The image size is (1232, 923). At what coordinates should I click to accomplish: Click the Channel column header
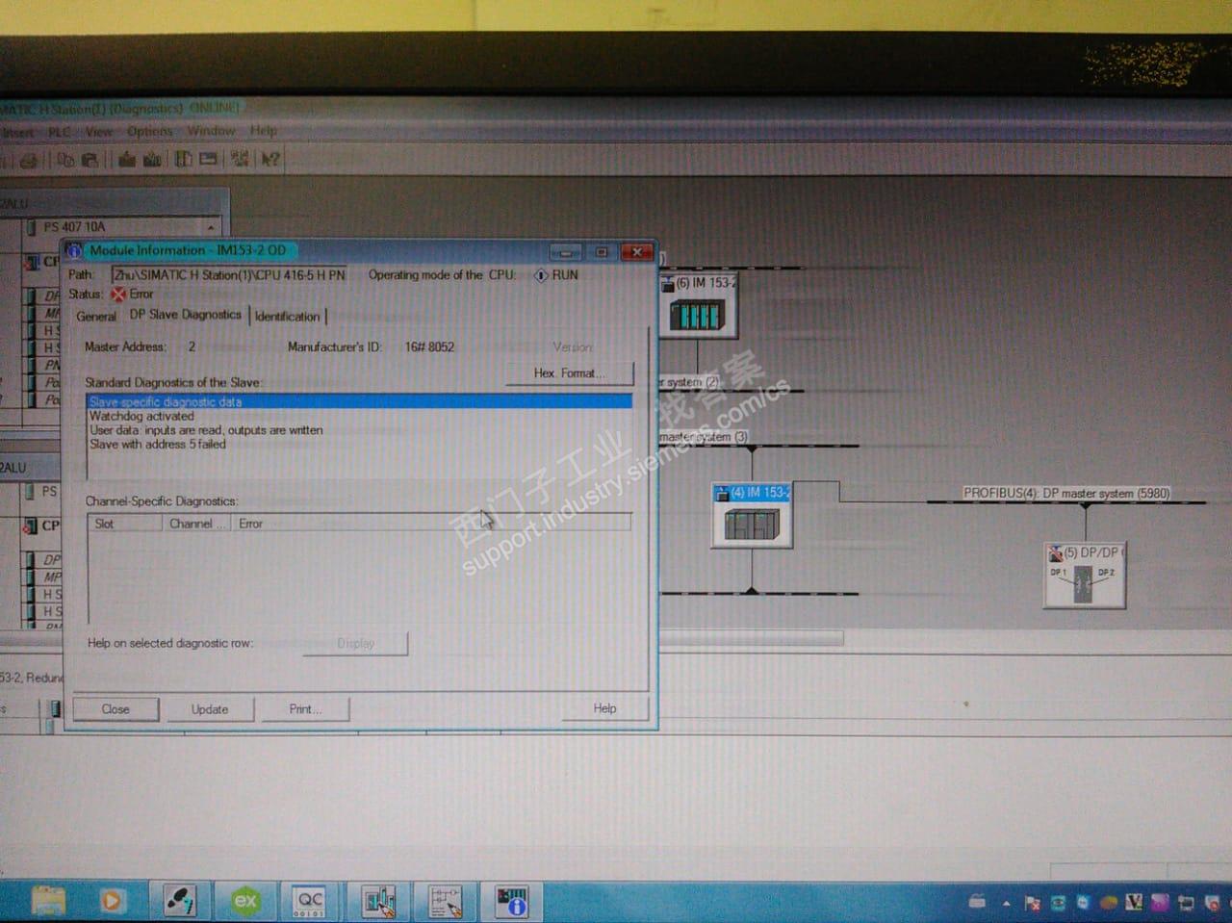click(x=196, y=524)
